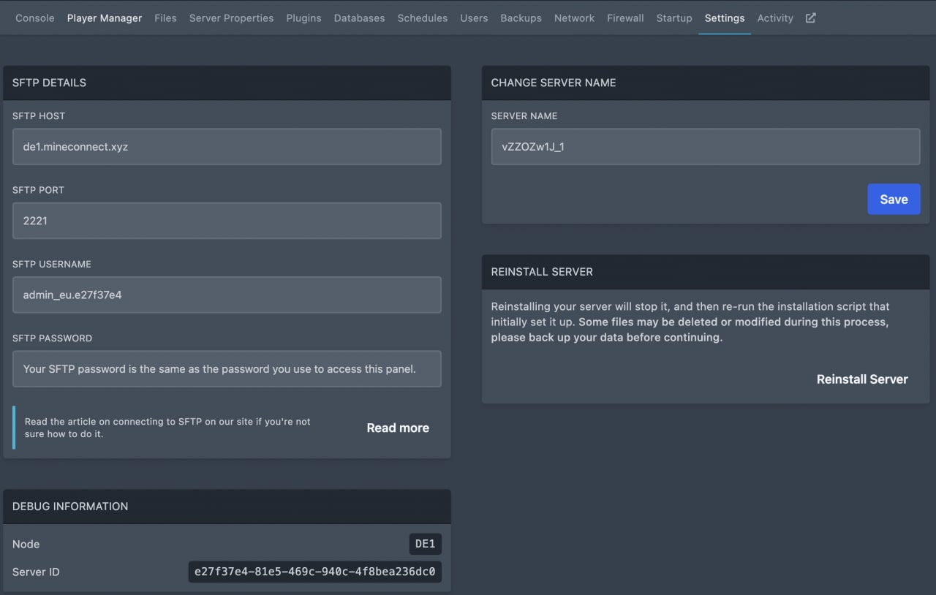This screenshot has height=595, width=936.
Task: Open the Startup tab
Action: point(674,18)
